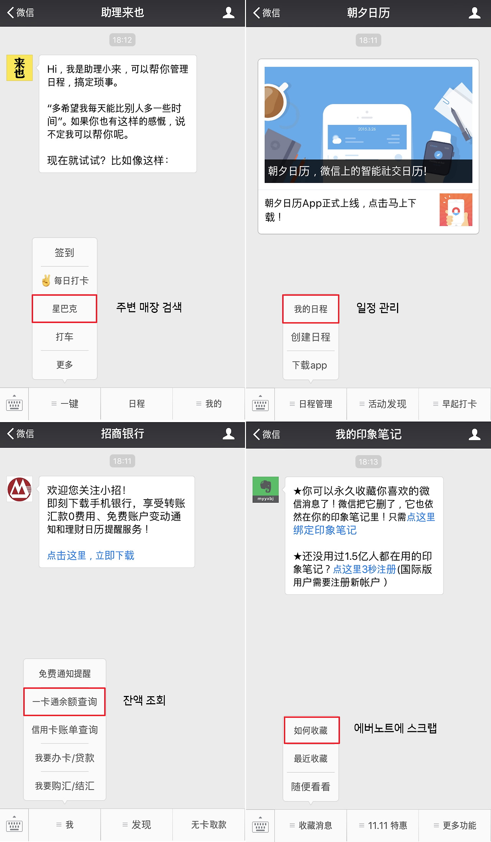Open 我的日程 menu entry
The width and height of the screenshot is (491, 842).
(311, 309)
